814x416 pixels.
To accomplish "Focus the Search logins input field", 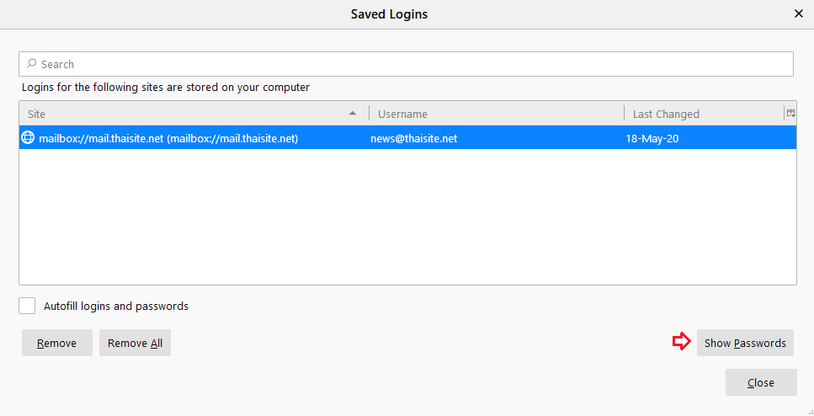I will [x=406, y=64].
